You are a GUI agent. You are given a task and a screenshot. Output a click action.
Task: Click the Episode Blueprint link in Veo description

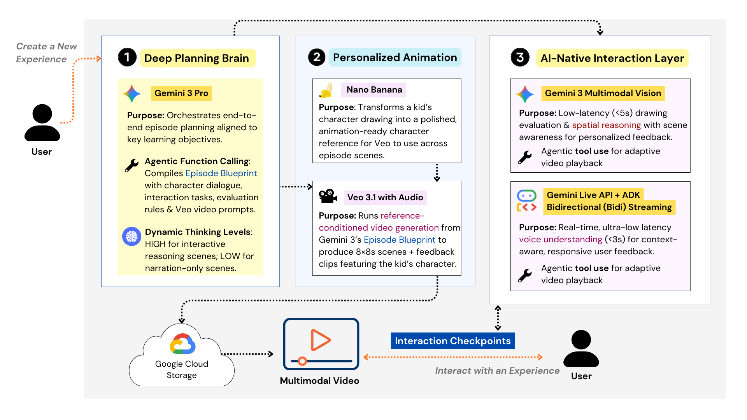pos(400,240)
